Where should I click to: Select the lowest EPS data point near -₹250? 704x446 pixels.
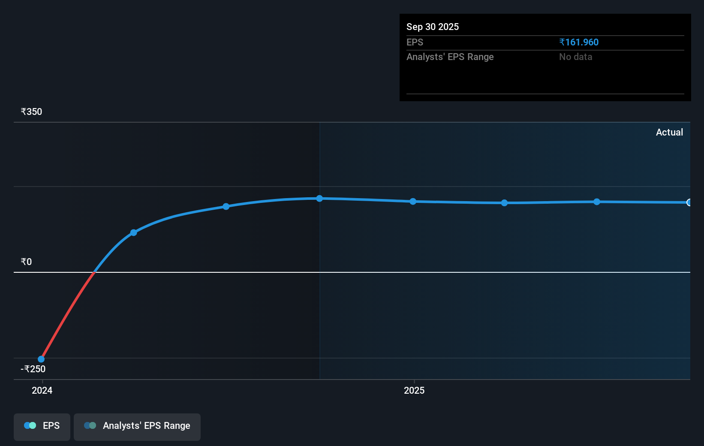pos(41,359)
